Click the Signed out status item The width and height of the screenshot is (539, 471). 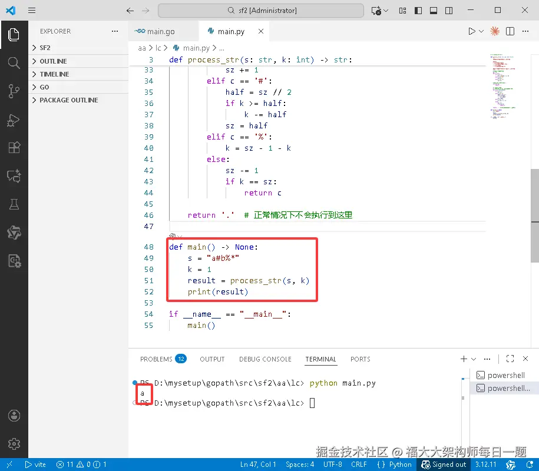point(444,465)
